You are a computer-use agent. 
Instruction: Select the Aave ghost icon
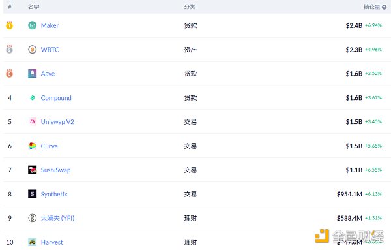(32, 73)
